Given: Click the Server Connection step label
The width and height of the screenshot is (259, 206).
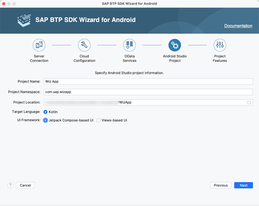Looking at the screenshot, I should point(39,58).
